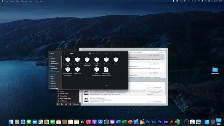
Task: Select the Lilu.kext file
Action: click(116, 61)
